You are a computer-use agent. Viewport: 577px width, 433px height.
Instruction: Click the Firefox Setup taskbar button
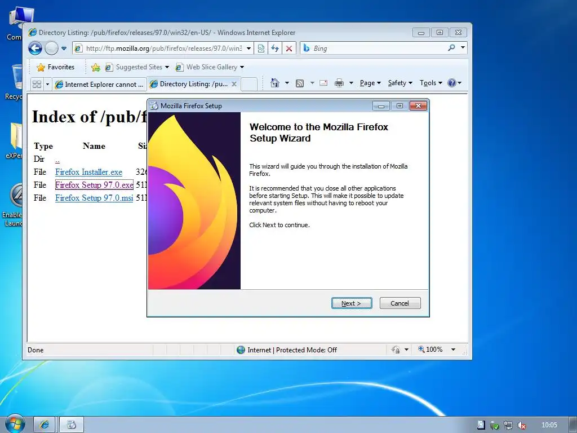pyautogui.click(x=72, y=425)
